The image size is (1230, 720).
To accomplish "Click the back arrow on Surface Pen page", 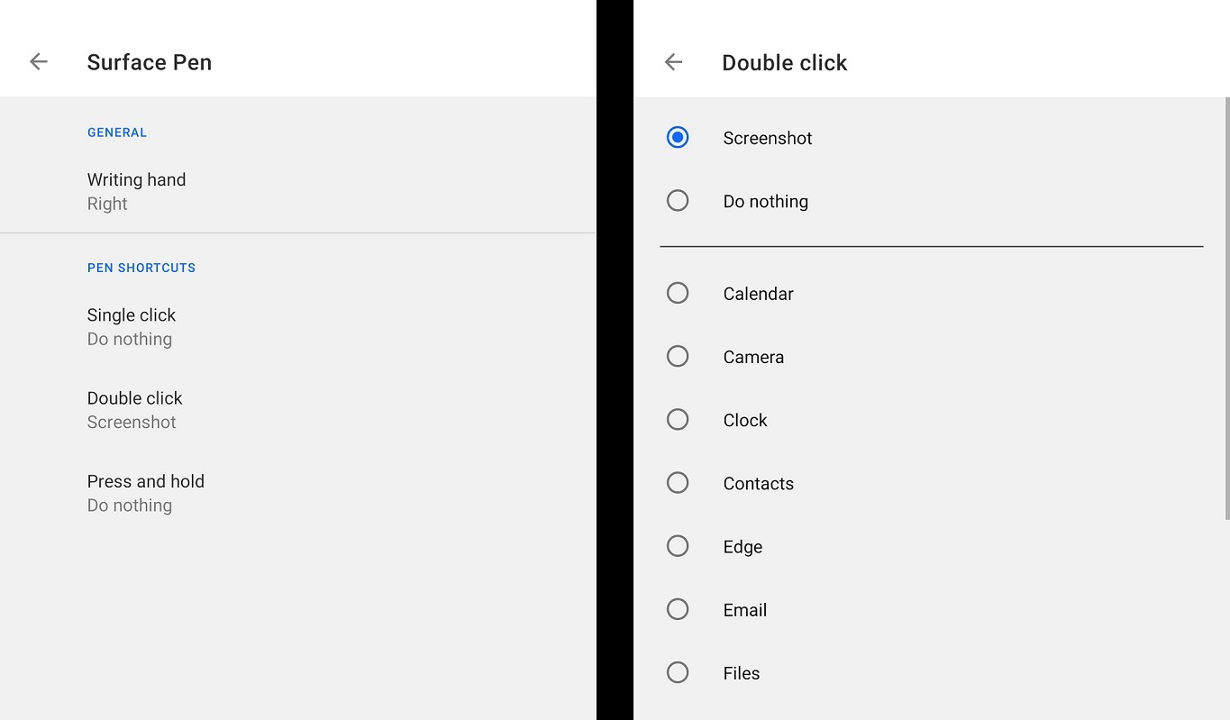I will pyautogui.click(x=38, y=61).
